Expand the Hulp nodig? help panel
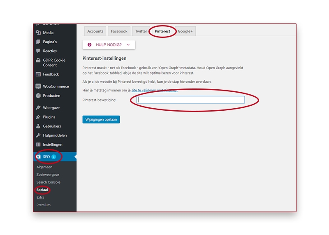This screenshot has width=329, height=235. click(x=109, y=44)
